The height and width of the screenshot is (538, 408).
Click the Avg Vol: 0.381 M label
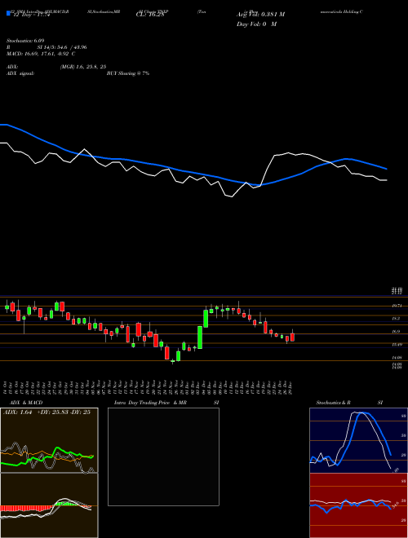(260, 15)
